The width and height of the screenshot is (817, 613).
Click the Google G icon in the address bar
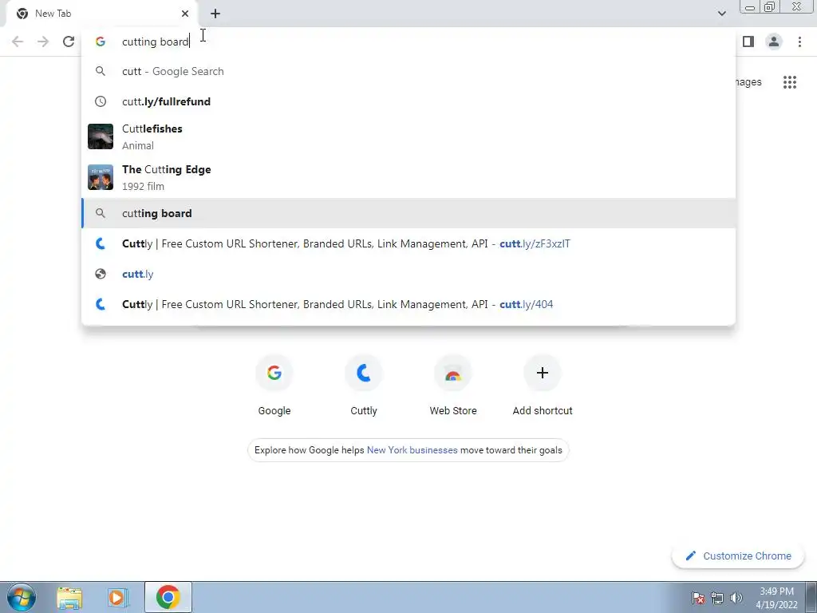(101, 42)
